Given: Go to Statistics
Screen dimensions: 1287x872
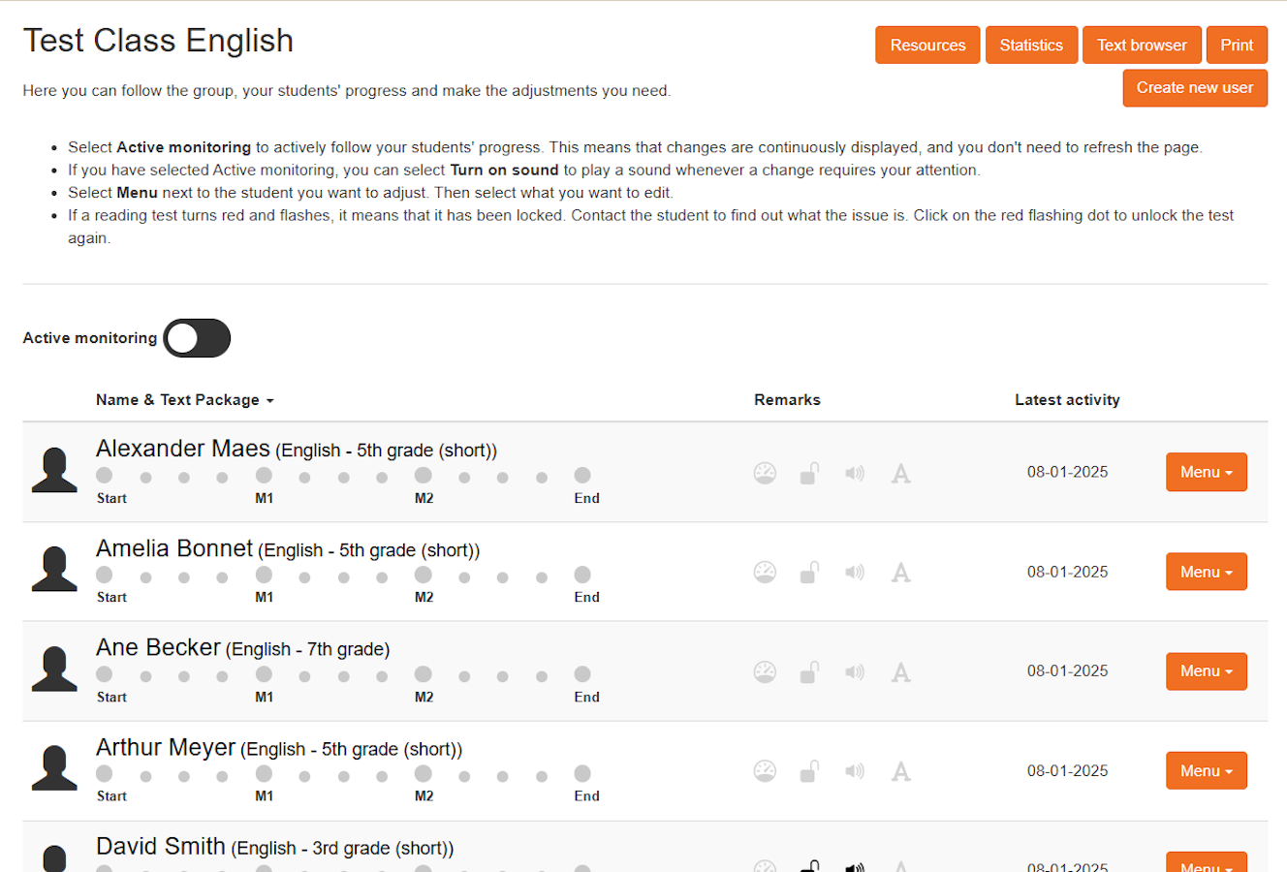Looking at the screenshot, I should (1031, 46).
